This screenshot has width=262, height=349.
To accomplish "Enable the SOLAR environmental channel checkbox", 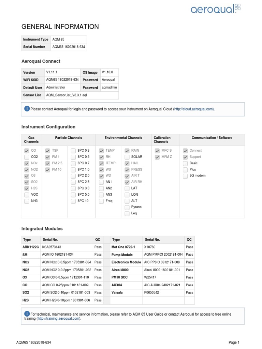I will pyautogui.click(x=127, y=157).
